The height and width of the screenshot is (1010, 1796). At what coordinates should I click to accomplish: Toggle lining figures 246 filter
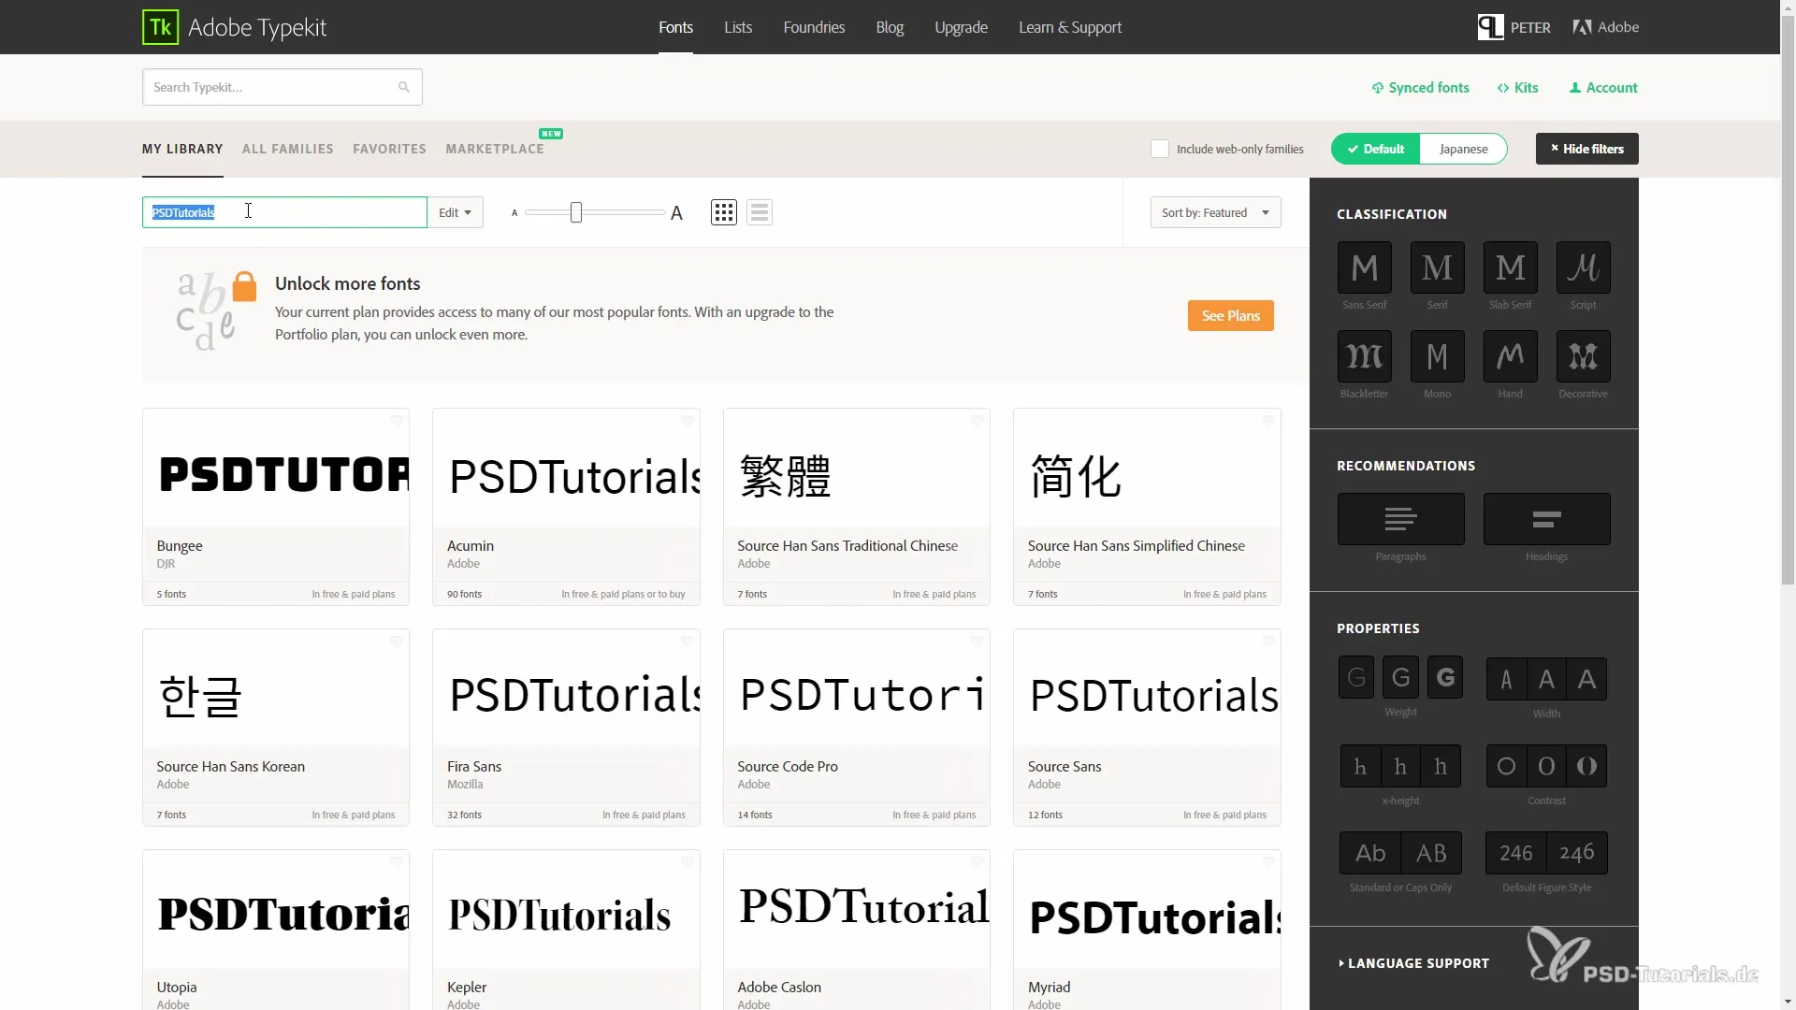tap(1516, 853)
